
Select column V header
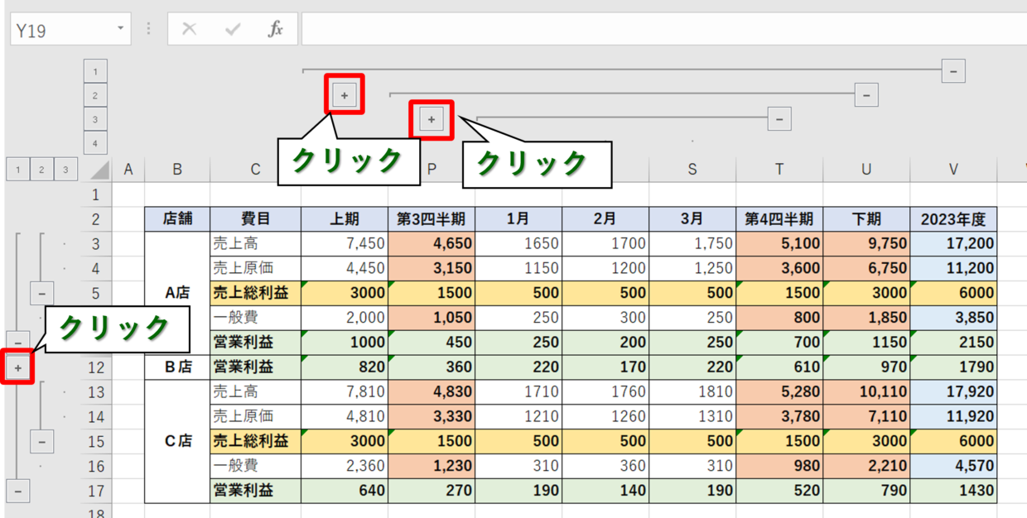[953, 170]
